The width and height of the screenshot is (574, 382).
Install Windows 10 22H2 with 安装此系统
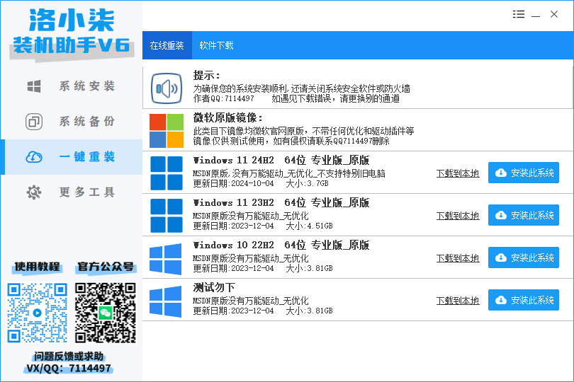pyautogui.click(x=523, y=258)
